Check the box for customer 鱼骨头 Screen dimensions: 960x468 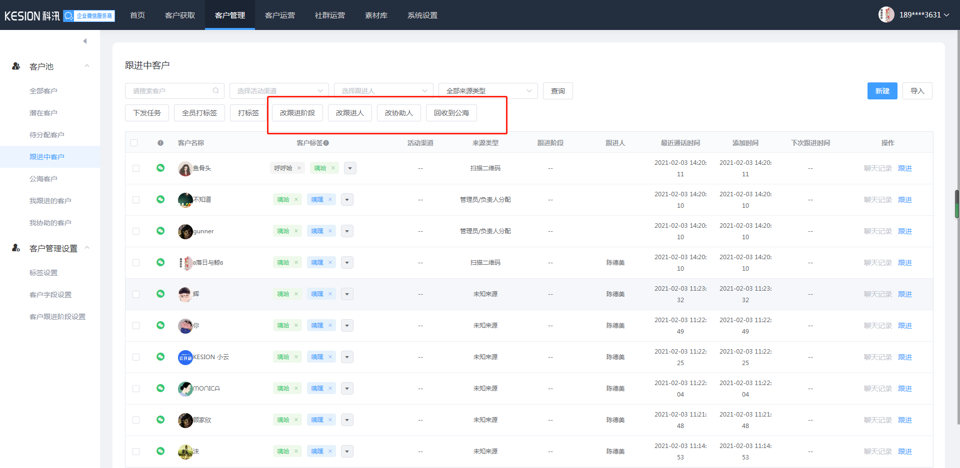coord(136,168)
